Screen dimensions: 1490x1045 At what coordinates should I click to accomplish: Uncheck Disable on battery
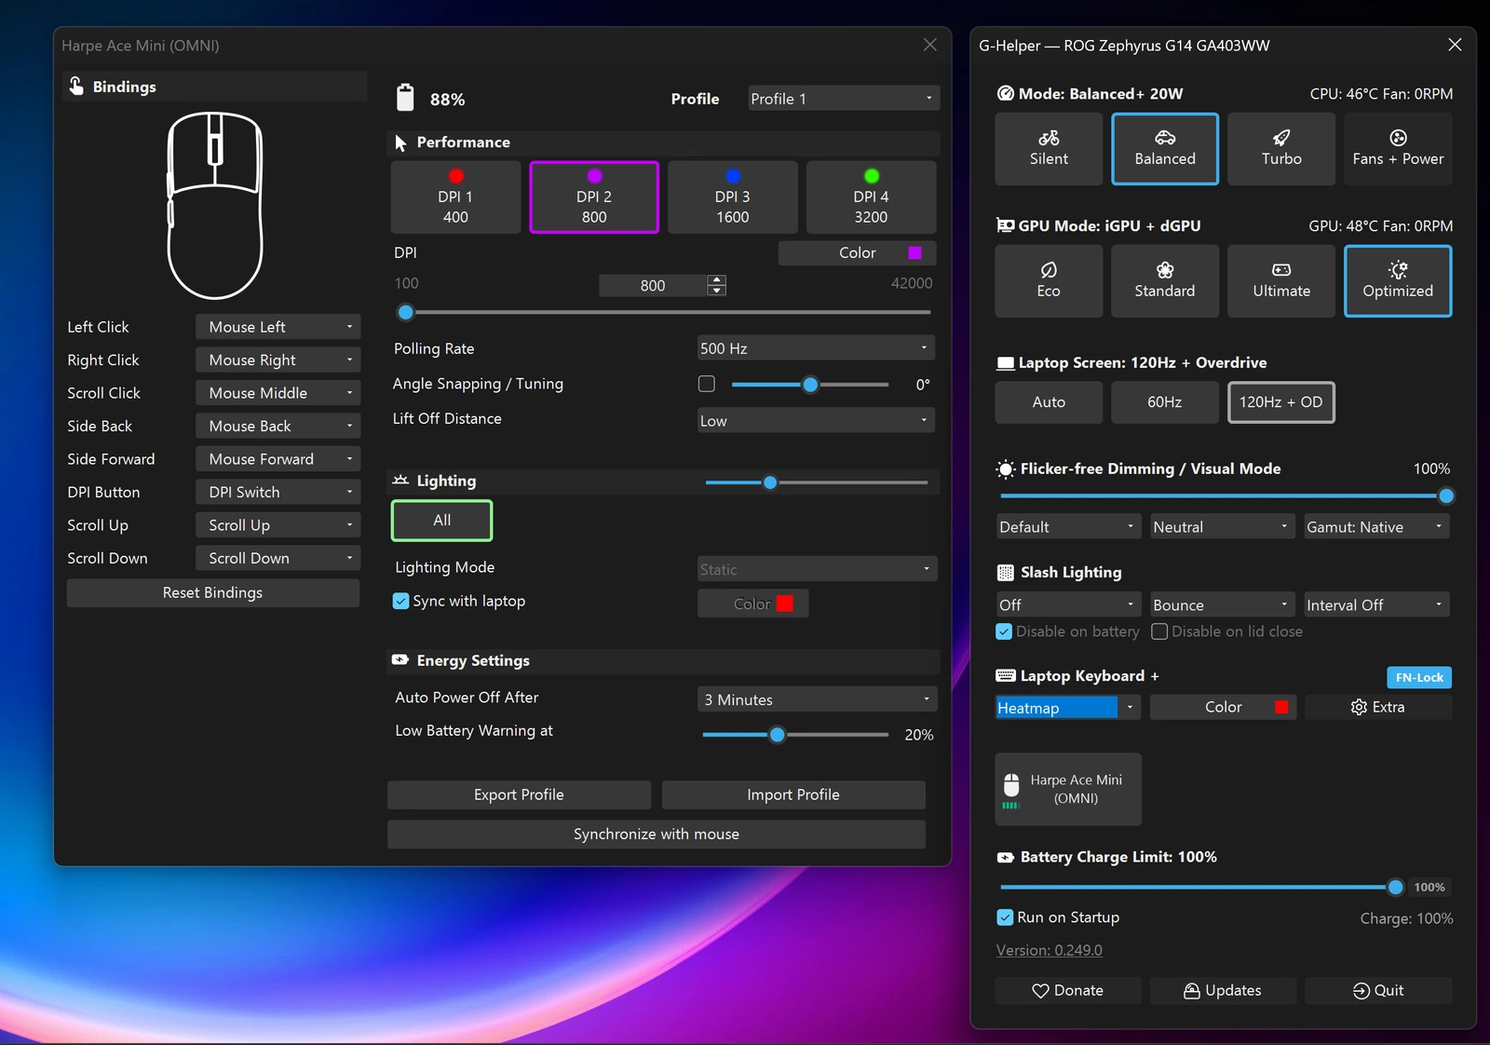point(1004,631)
